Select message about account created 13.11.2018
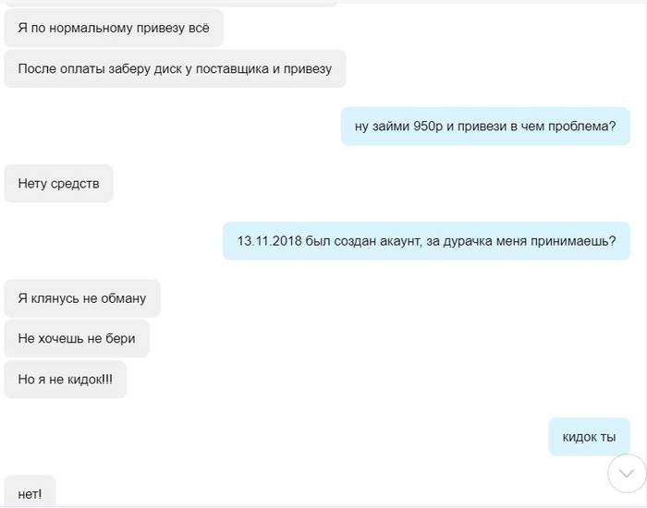647x508 pixels. pos(426,241)
